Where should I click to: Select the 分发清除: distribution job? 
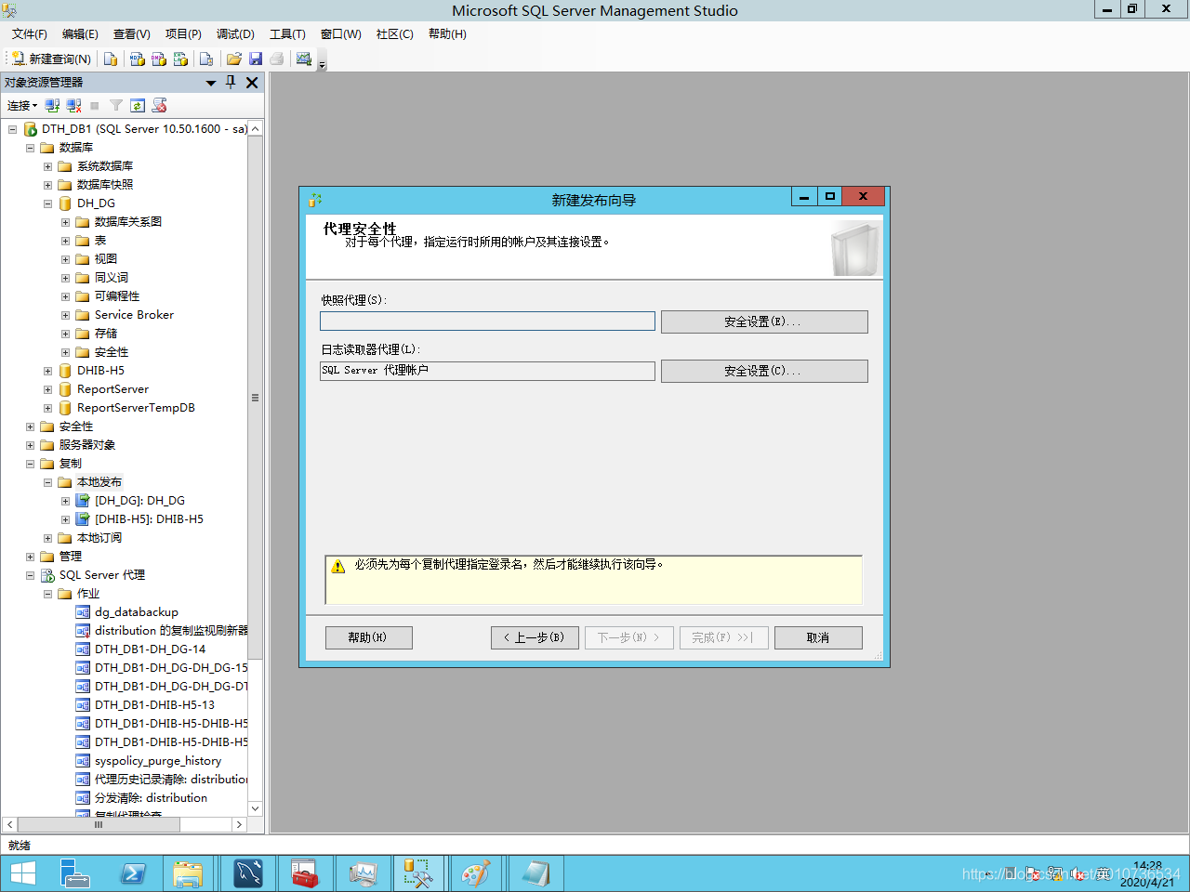[151, 798]
